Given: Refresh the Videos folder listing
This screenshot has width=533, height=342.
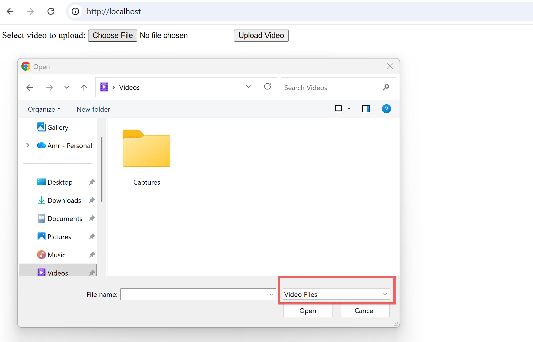Looking at the screenshot, I should click(x=267, y=87).
